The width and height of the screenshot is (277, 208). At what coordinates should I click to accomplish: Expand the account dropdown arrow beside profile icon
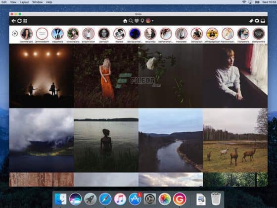(153, 21)
